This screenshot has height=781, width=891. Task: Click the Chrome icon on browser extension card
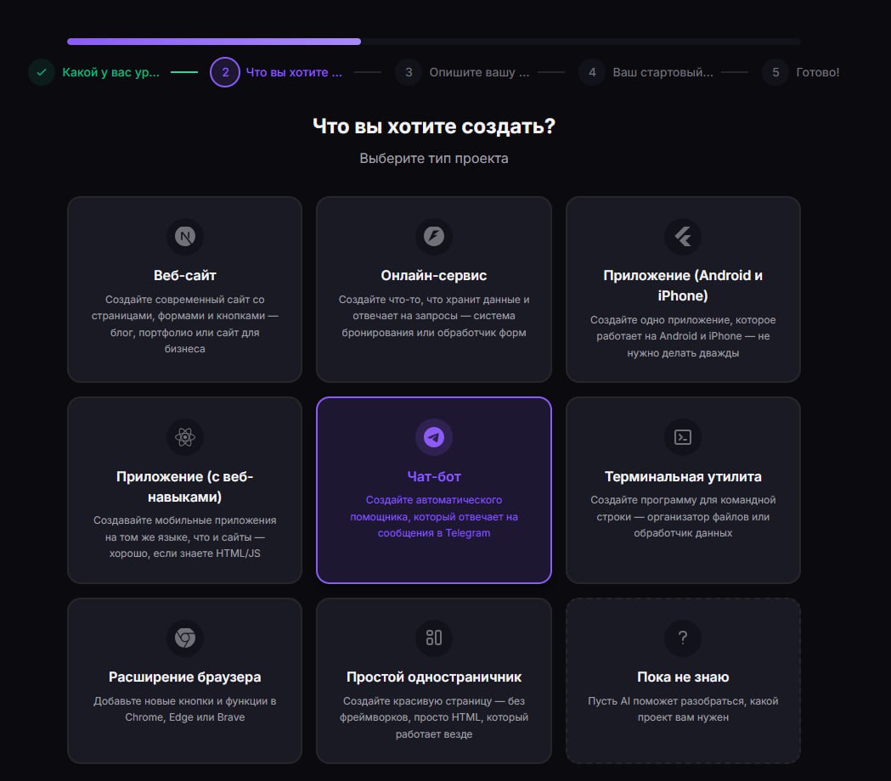184,638
